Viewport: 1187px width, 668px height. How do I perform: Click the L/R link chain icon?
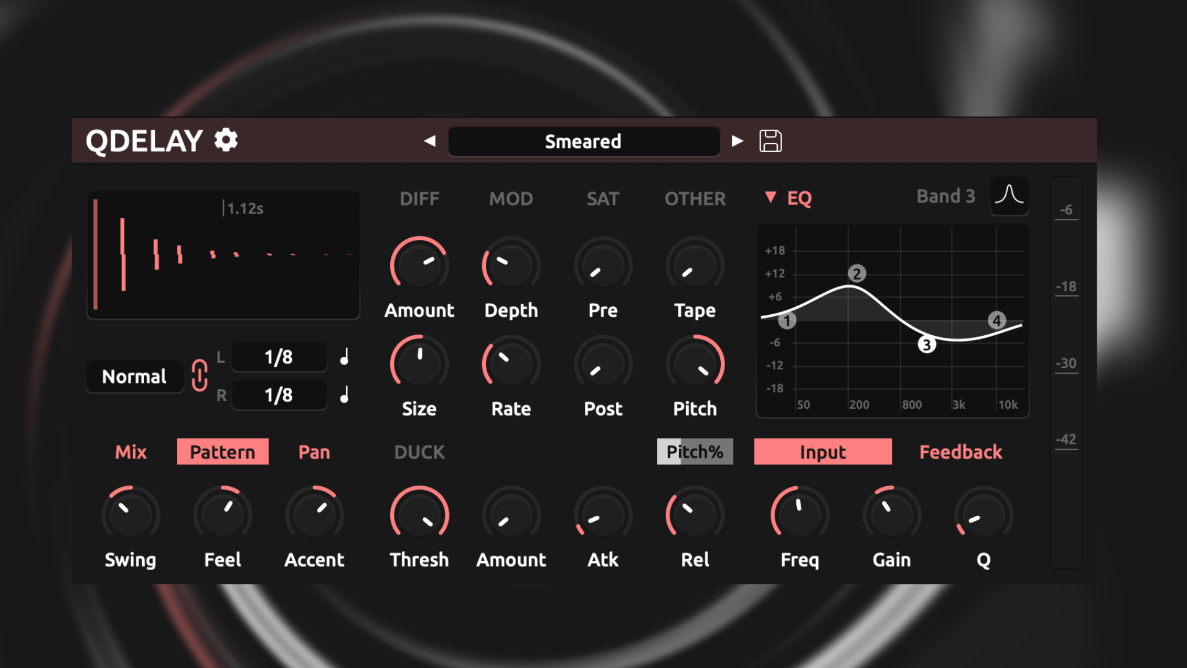click(200, 375)
